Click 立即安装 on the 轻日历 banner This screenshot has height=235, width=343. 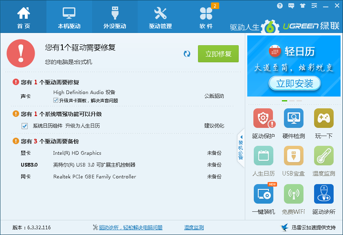point(295,83)
